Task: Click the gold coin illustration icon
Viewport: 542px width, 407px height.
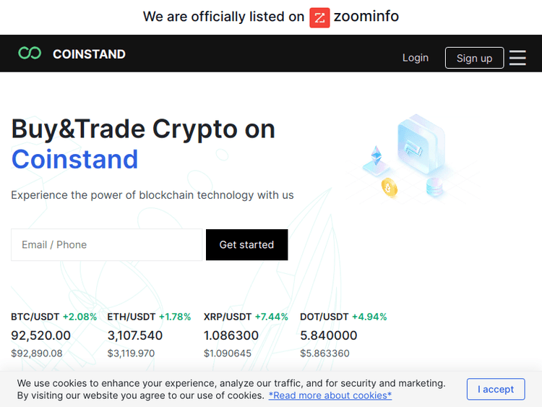Action: coord(390,188)
